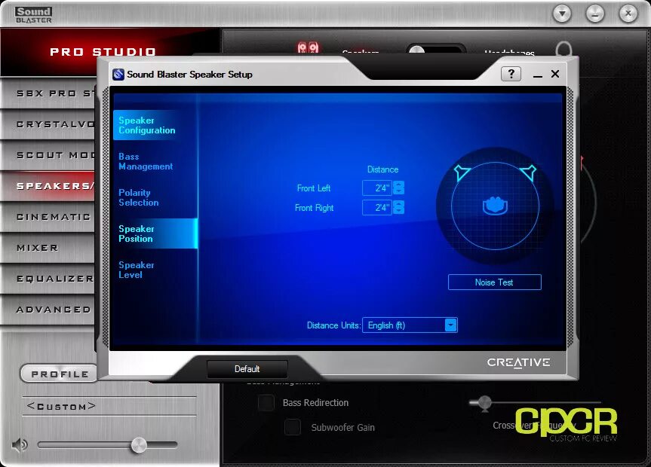Close the Speaker Setup dialog
Image resolution: width=651 pixels, height=467 pixels.
pyautogui.click(x=555, y=74)
